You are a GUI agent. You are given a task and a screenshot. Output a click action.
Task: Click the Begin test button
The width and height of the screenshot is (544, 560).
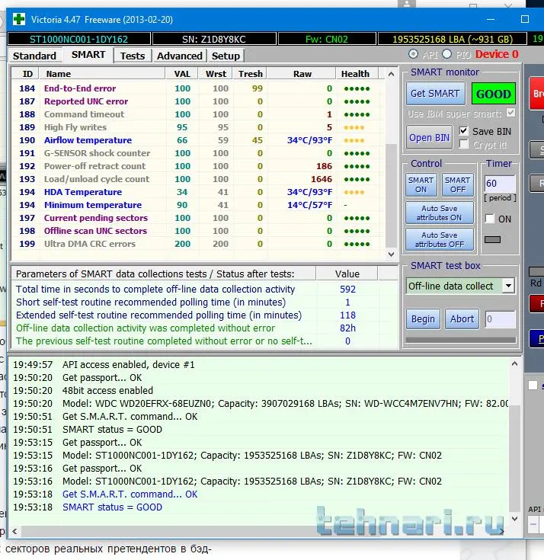pos(424,319)
